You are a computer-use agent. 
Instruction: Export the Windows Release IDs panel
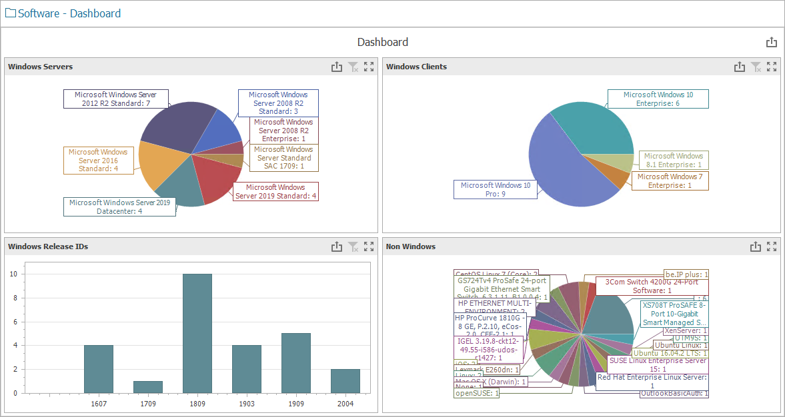pyautogui.click(x=337, y=246)
